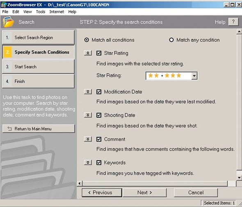Click the vertical scrollbar up arrow

click(x=239, y=32)
